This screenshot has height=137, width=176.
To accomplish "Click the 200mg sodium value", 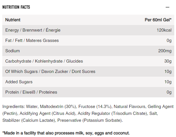I will click(x=165, y=51).
